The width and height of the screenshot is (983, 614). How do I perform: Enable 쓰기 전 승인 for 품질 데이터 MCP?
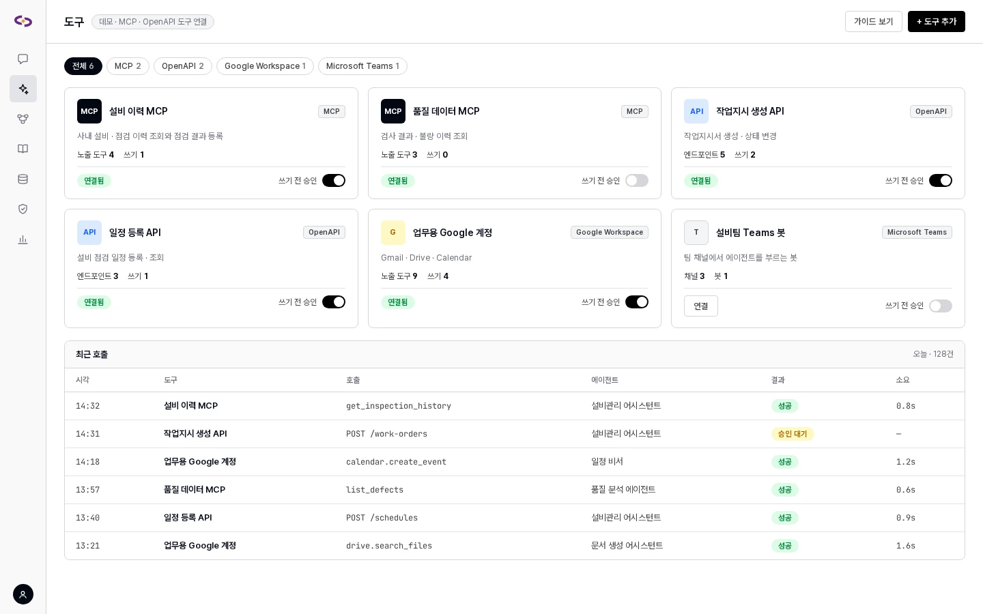click(637, 181)
